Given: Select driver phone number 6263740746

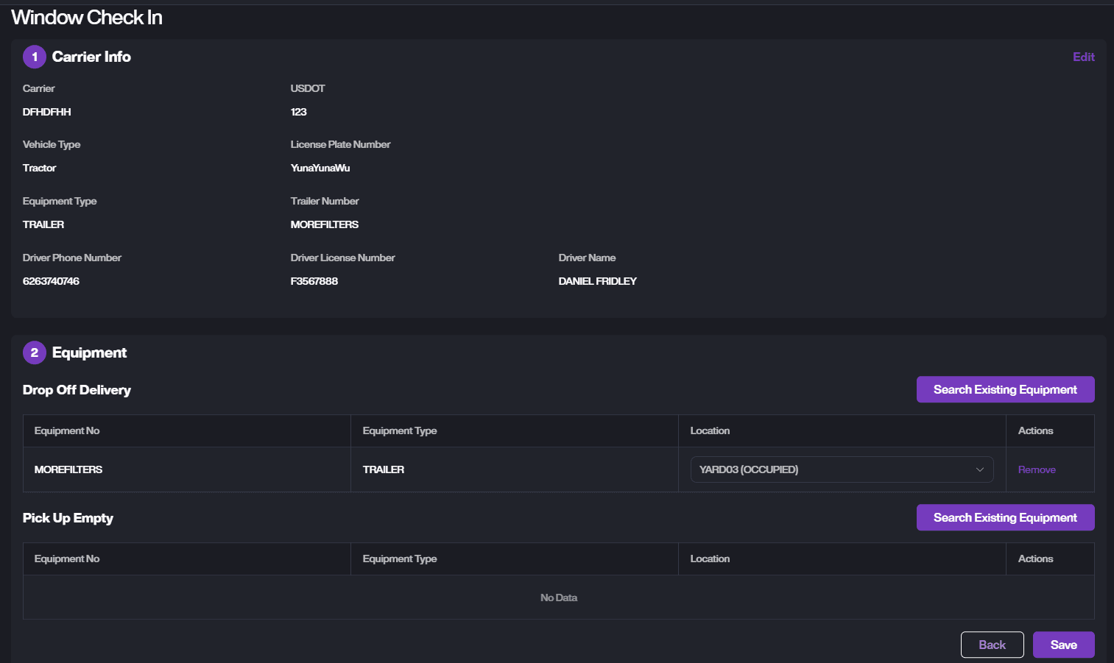Looking at the screenshot, I should click(x=51, y=281).
